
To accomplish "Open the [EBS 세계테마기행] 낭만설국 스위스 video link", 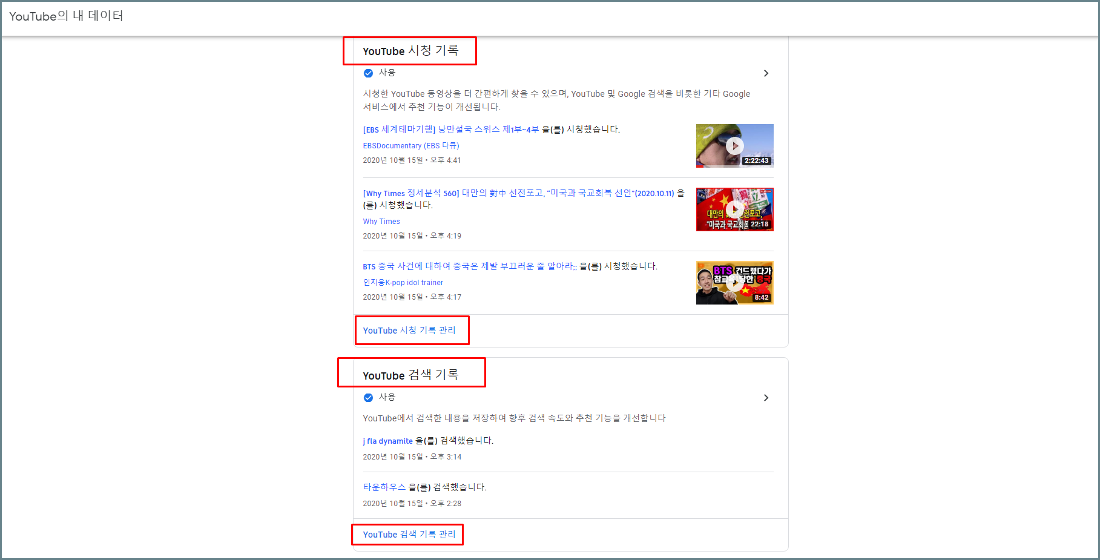I will (450, 130).
